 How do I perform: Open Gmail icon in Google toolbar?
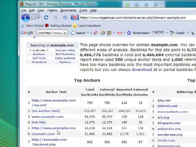point(120,33)
